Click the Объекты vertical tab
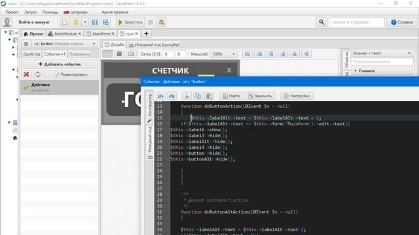The image size is (419, 235). pyautogui.click(x=346, y=60)
